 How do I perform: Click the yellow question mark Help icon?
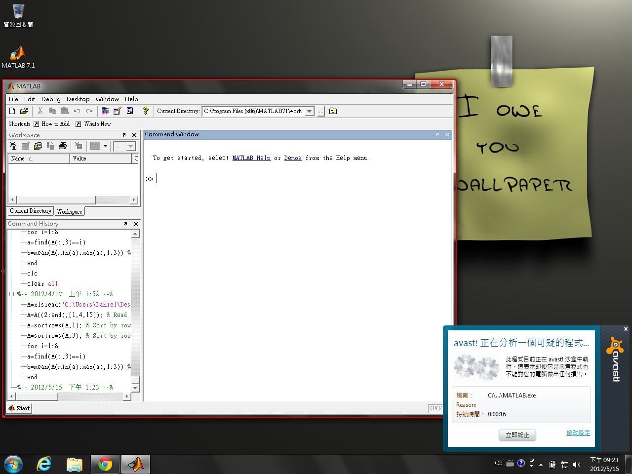click(x=146, y=111)
